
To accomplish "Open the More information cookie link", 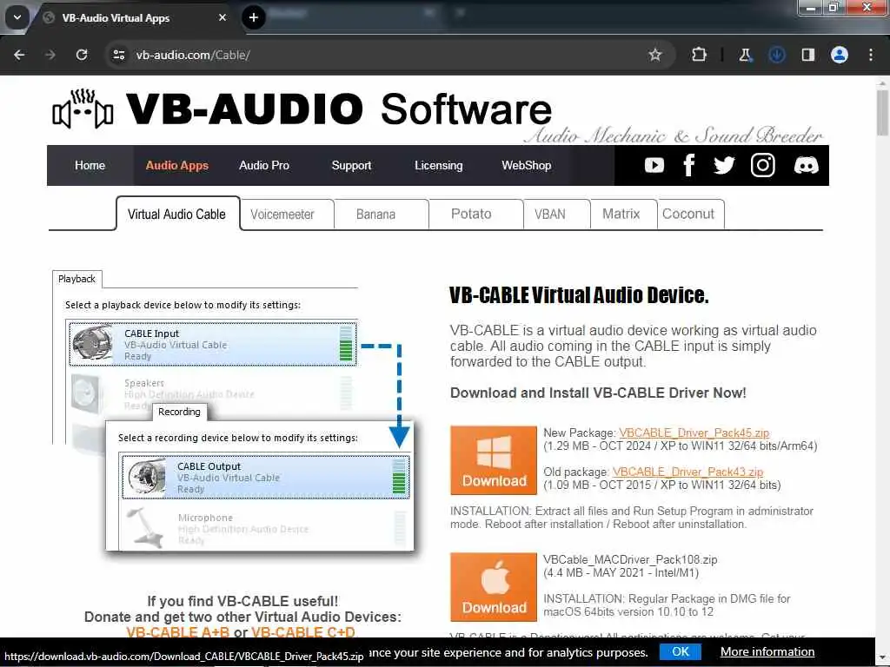I will click(767, 651).
